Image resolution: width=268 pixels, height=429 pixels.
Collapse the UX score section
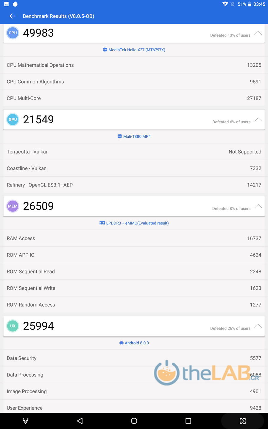coord(258,326)
